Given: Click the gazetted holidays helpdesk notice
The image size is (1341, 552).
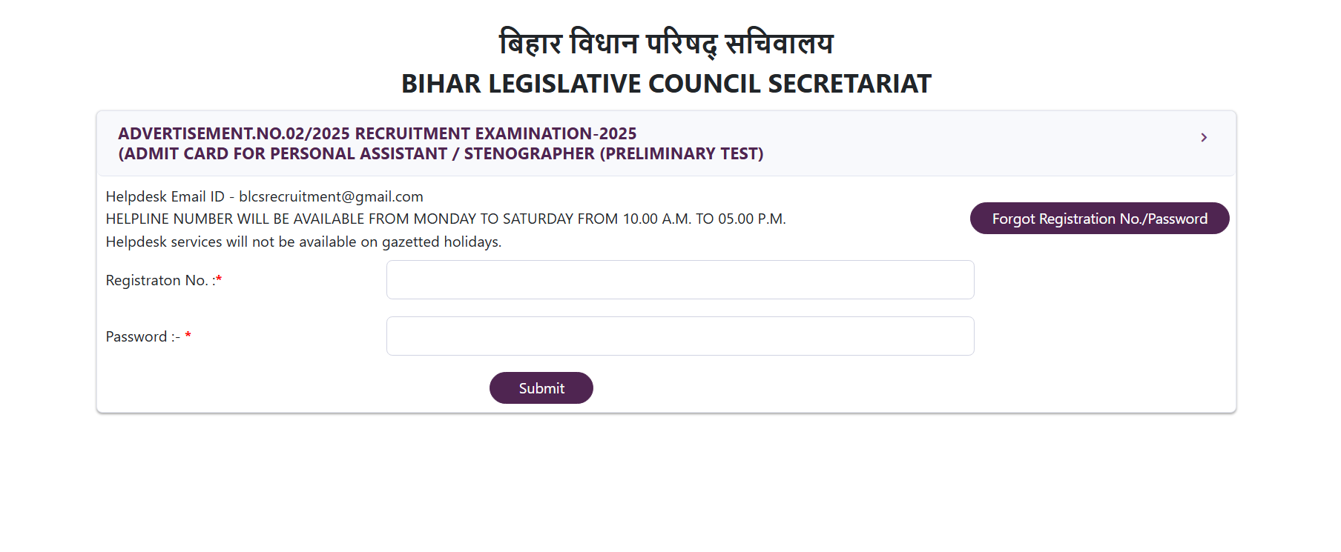Looking at the screenshot, I should [303, 242].
